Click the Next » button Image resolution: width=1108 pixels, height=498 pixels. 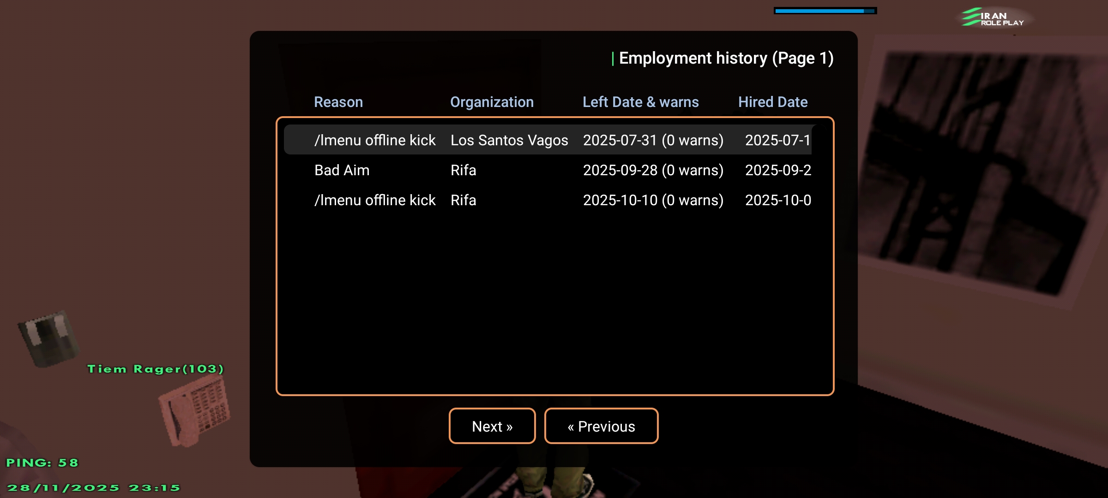click(492, 426)
